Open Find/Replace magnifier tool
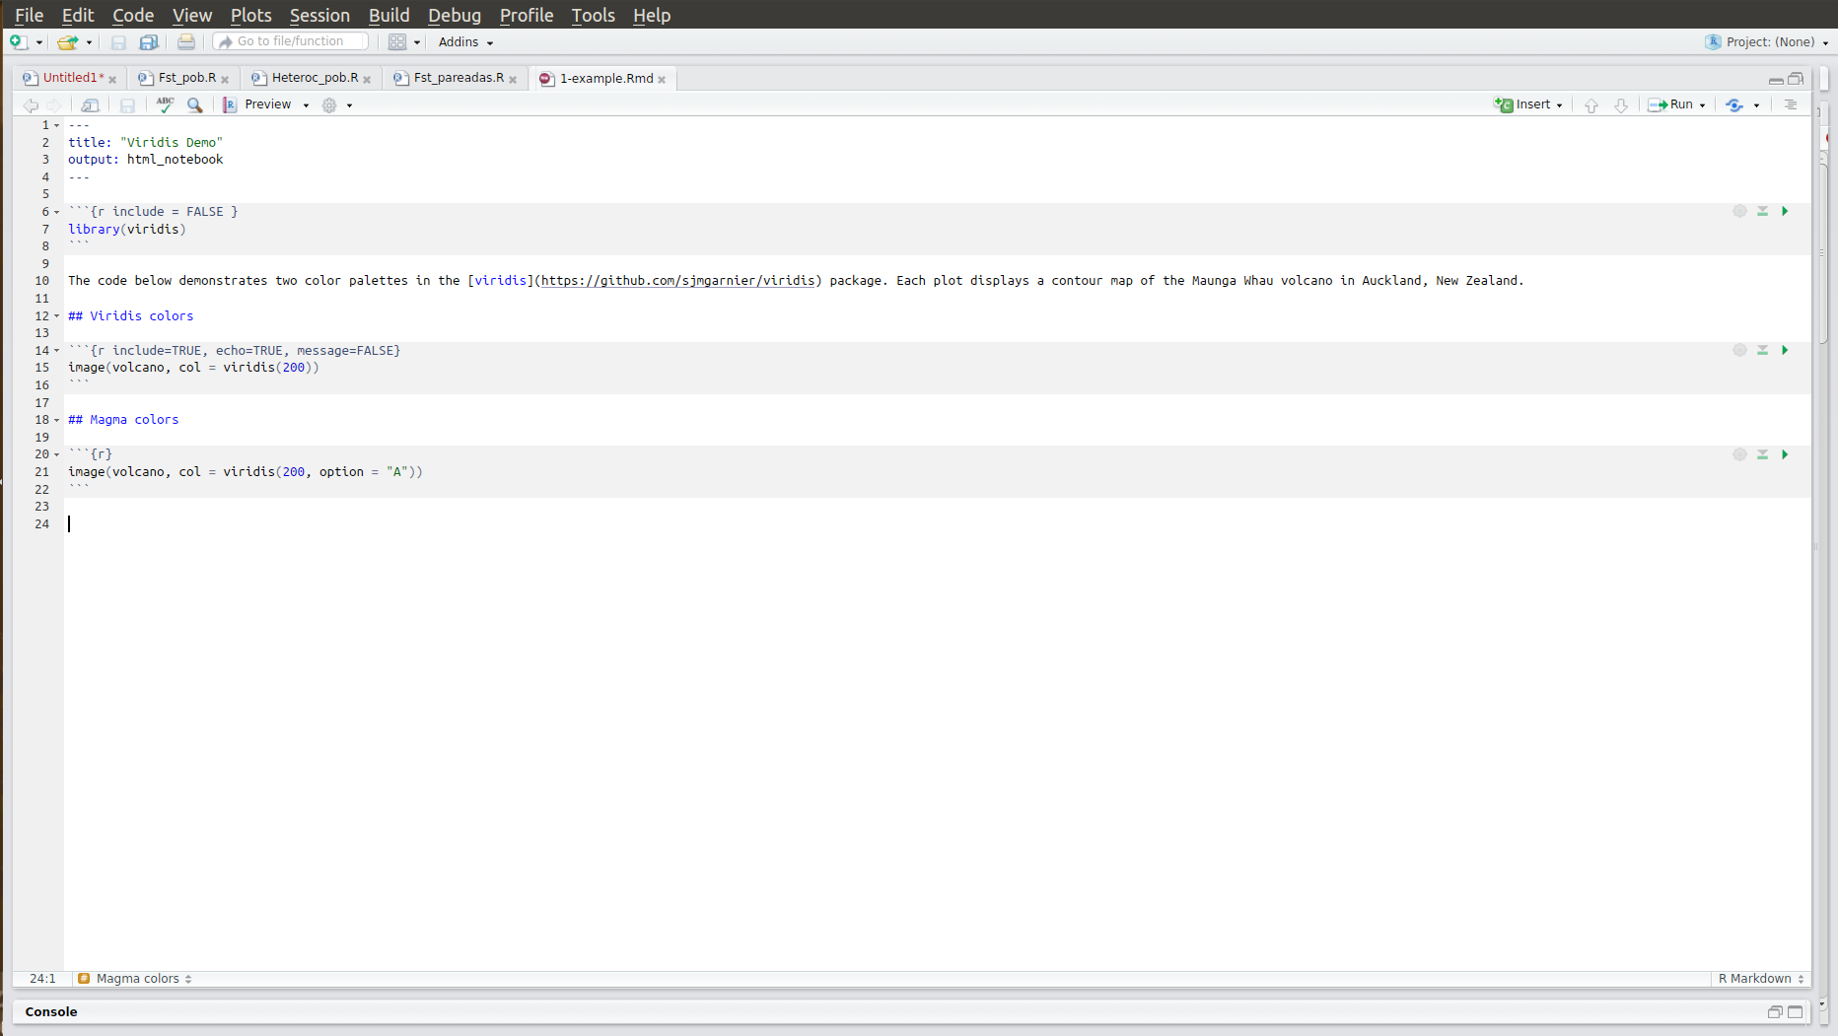 click(195, 104)
